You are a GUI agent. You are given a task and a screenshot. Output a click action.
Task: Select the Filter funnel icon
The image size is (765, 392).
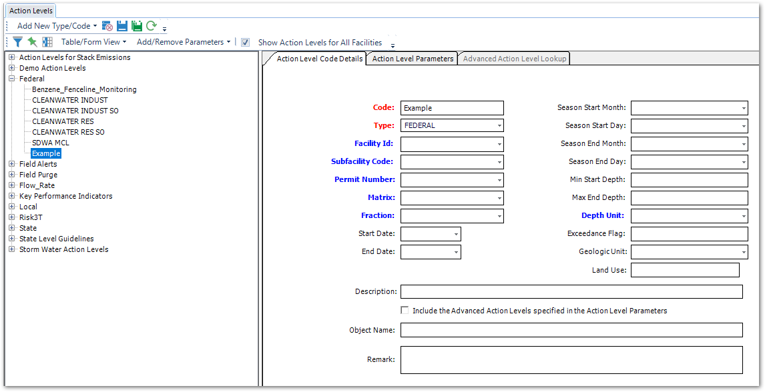pyautogui.click(x=18, y=41)
